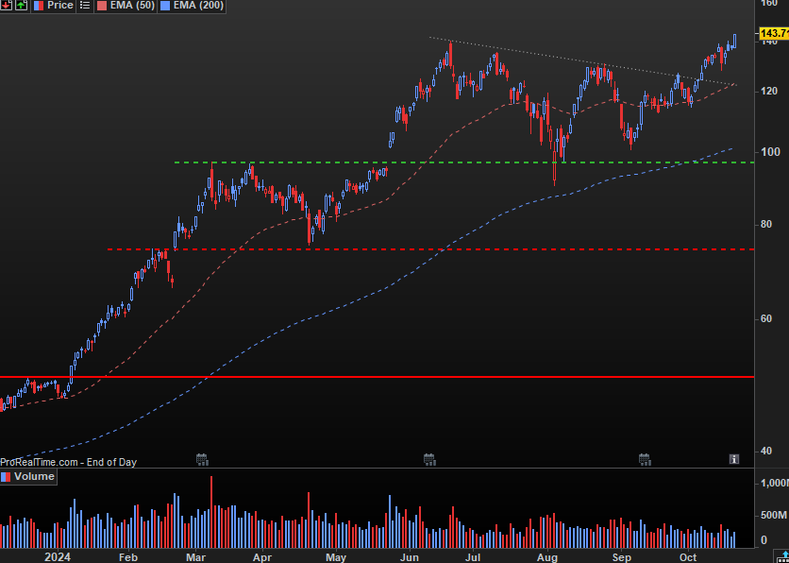Click the 100 value on the price axis
Viewport: 789px width, 563px height.
point(769,152)
